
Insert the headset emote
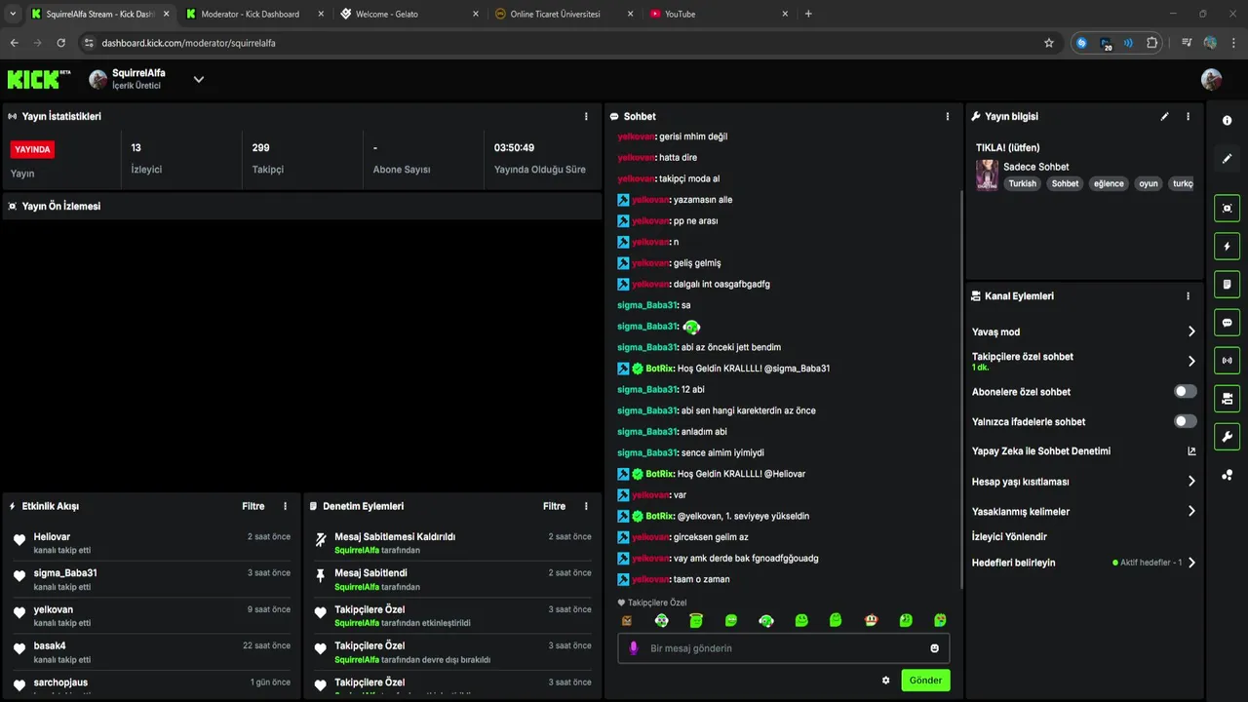click(x=766, y=620)
